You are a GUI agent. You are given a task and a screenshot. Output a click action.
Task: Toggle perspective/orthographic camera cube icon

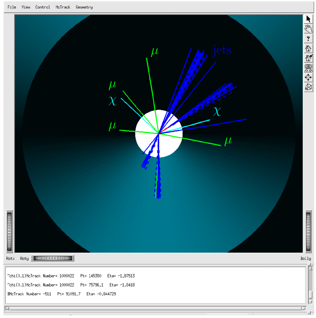point(308,87)
